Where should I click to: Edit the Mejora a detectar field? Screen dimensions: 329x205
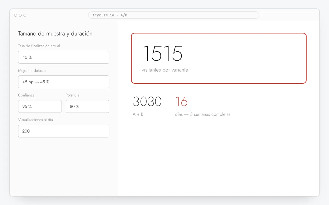pos(64,82)
